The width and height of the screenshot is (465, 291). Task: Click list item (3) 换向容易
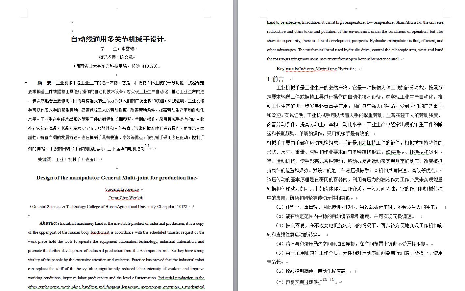355,230
